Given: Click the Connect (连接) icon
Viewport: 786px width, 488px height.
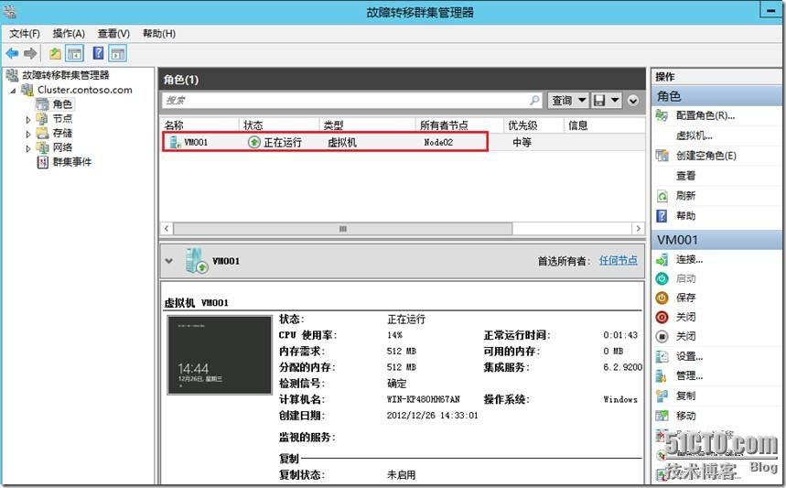Looking at the screenshot, I should (662, 260).
